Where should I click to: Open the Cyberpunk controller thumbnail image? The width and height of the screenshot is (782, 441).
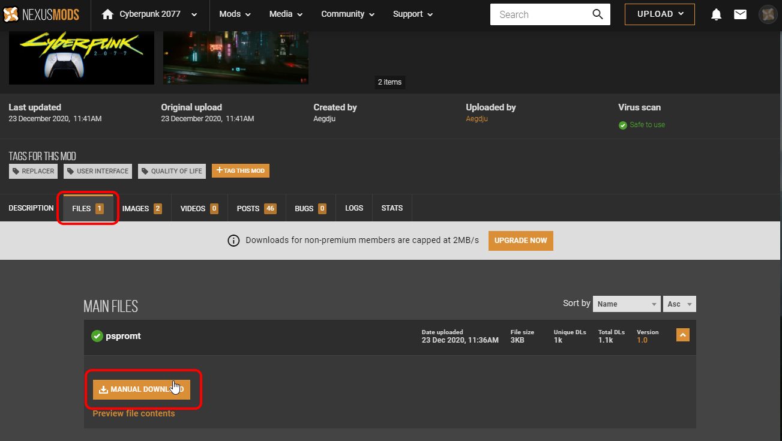click(82, 58)
